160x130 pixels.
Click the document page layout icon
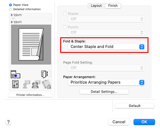[x=15, y=84]
